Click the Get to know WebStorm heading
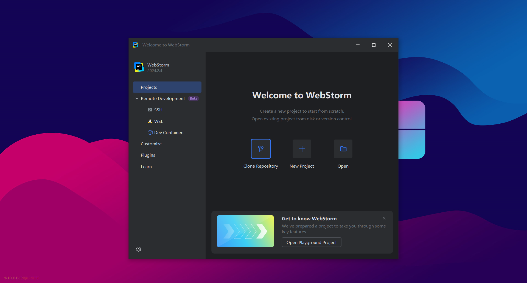 [309, 219]
